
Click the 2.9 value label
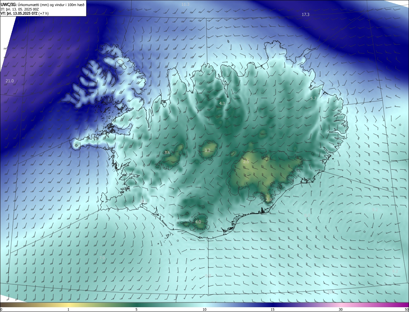tap(269, 200)
